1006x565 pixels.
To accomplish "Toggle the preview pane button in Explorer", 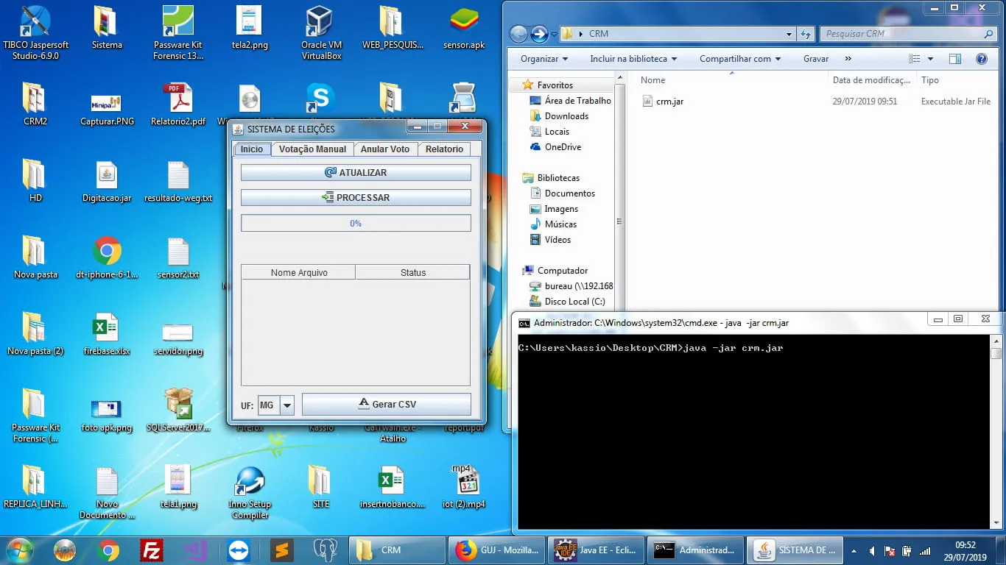I will click(955, 59).
